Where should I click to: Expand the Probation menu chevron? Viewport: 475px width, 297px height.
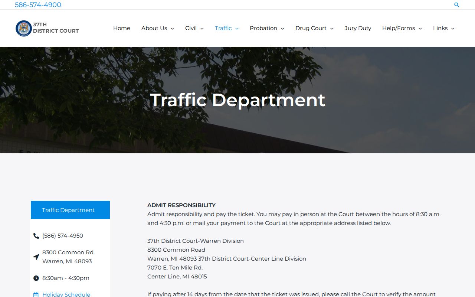coord(282,29)
